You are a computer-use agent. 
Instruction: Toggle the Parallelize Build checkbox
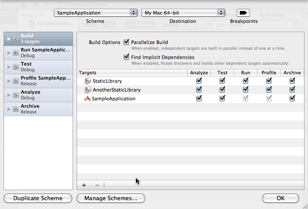(x=126, y=42)
